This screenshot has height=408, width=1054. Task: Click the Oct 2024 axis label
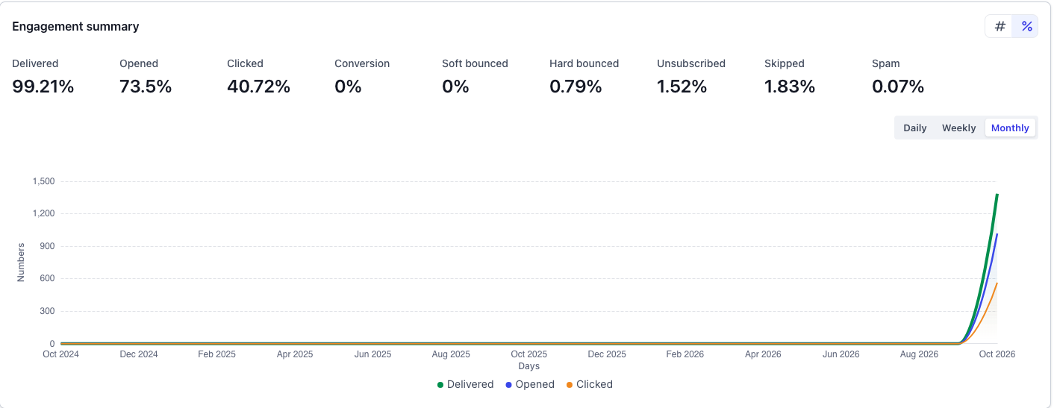click(60, 354)
